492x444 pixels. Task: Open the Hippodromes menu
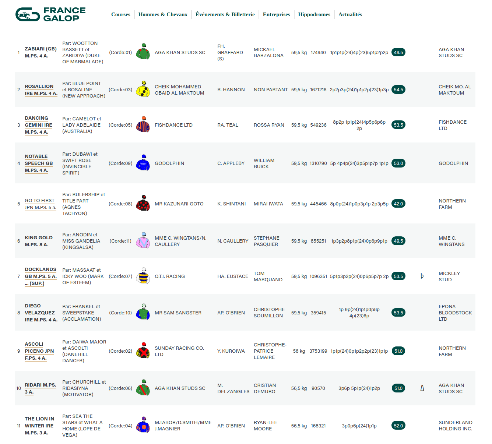pyautogui.click(x=314, y=14)
